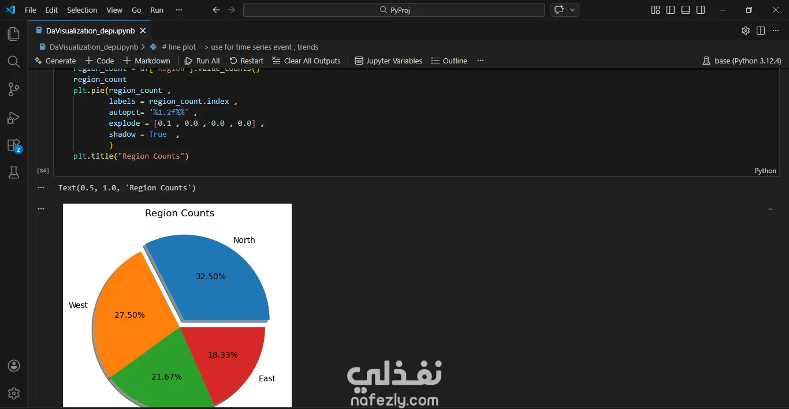Open the Manage gear in activity bar
789x409 pixels.
[14, 393]
